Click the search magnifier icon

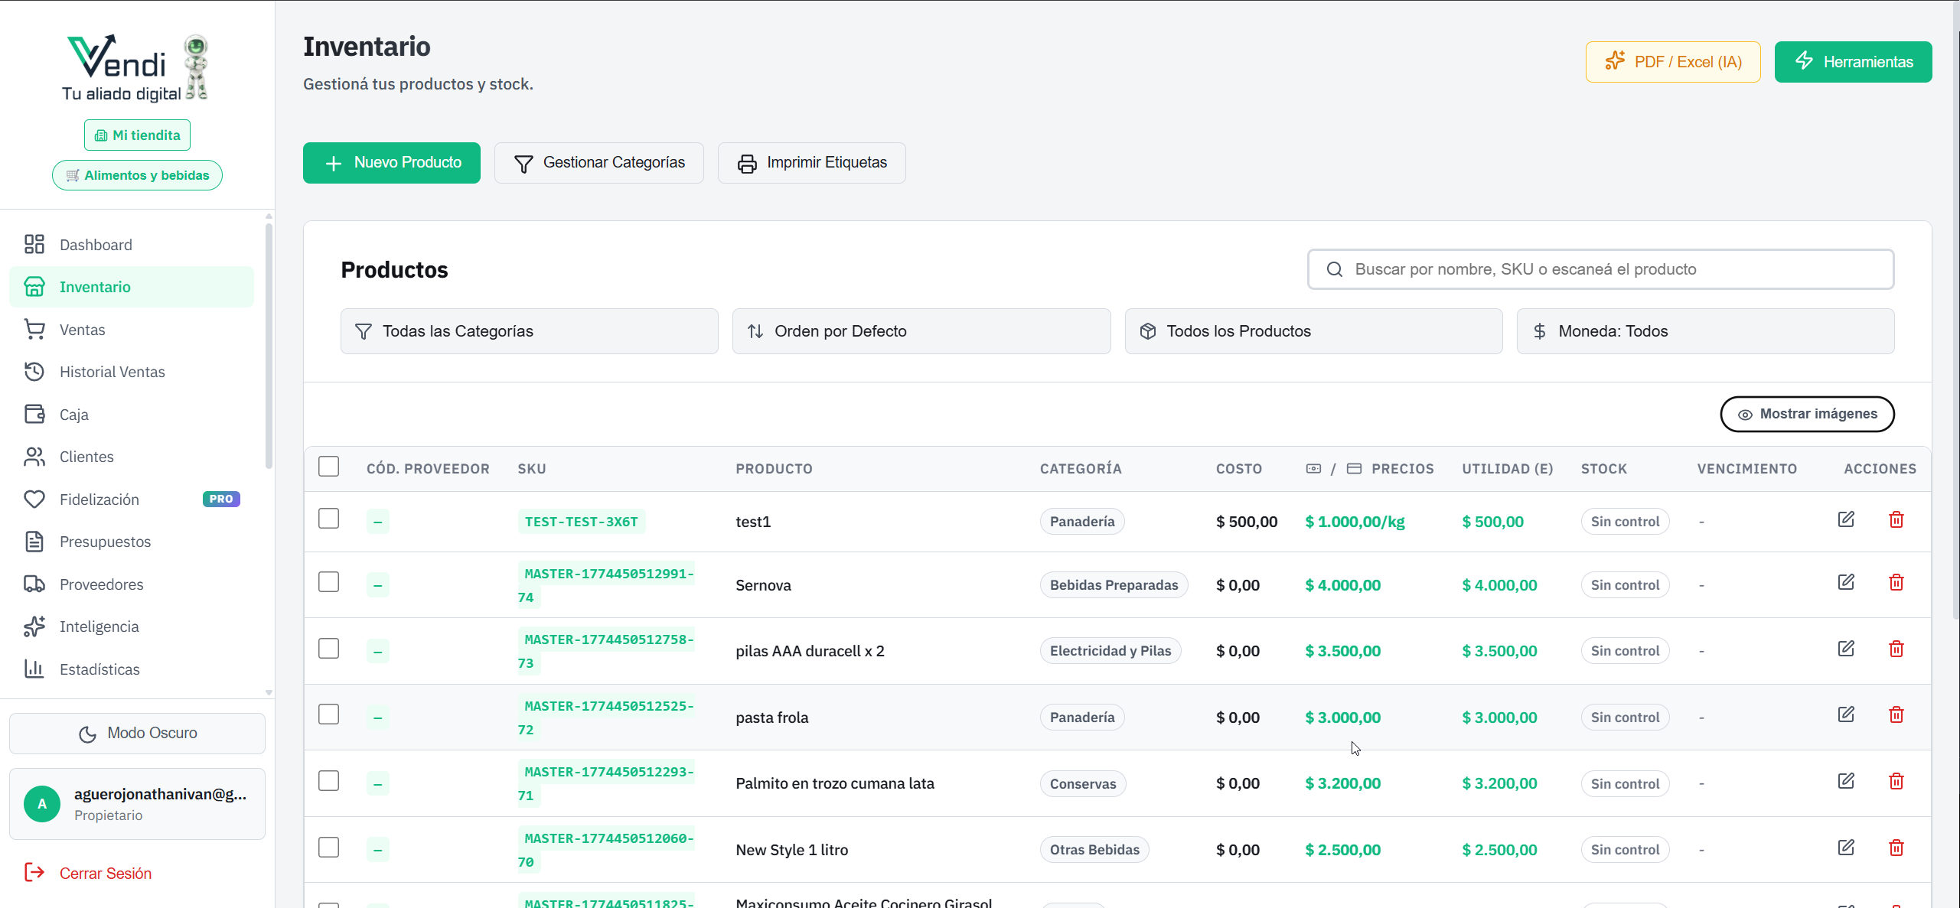[x=1334, y=269]
